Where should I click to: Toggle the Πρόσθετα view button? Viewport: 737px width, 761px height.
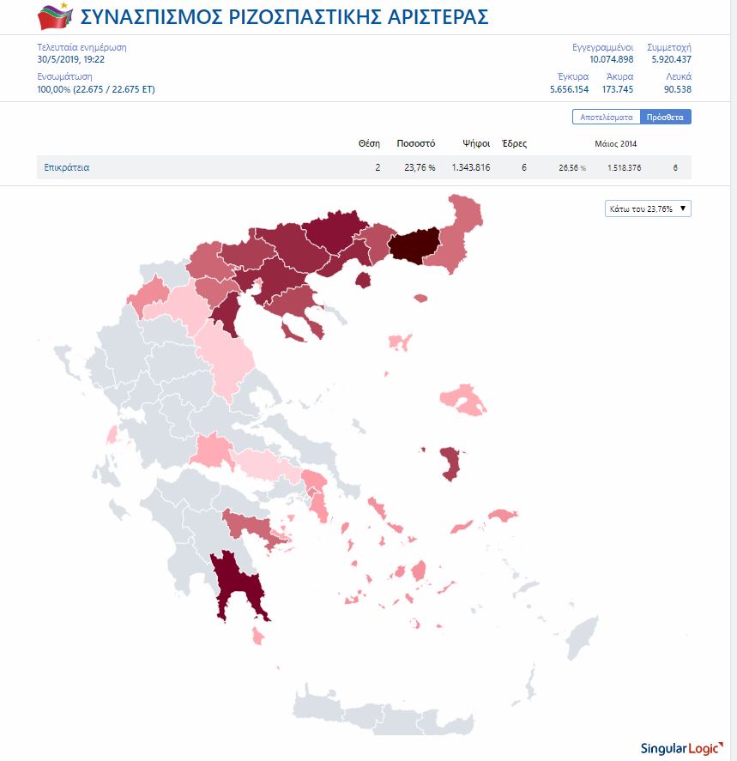[x=666, y=117]
